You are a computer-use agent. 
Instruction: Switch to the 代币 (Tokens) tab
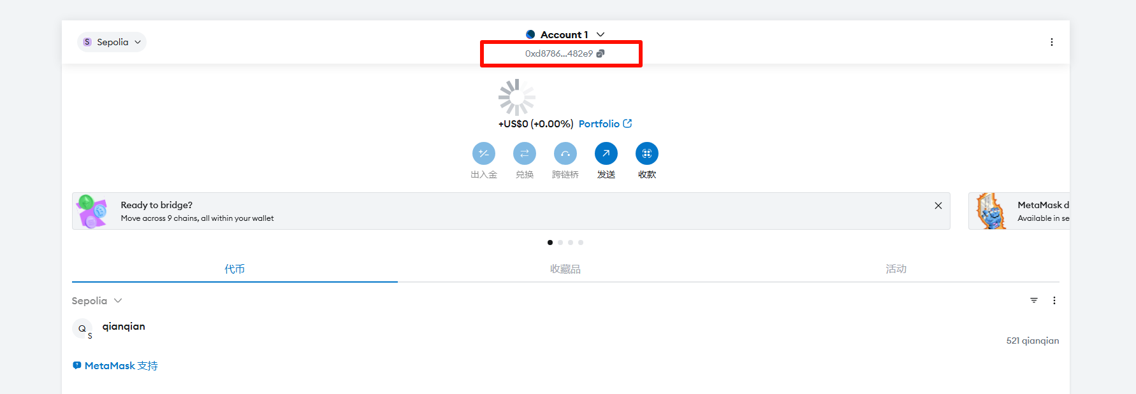tap(235, 269)
